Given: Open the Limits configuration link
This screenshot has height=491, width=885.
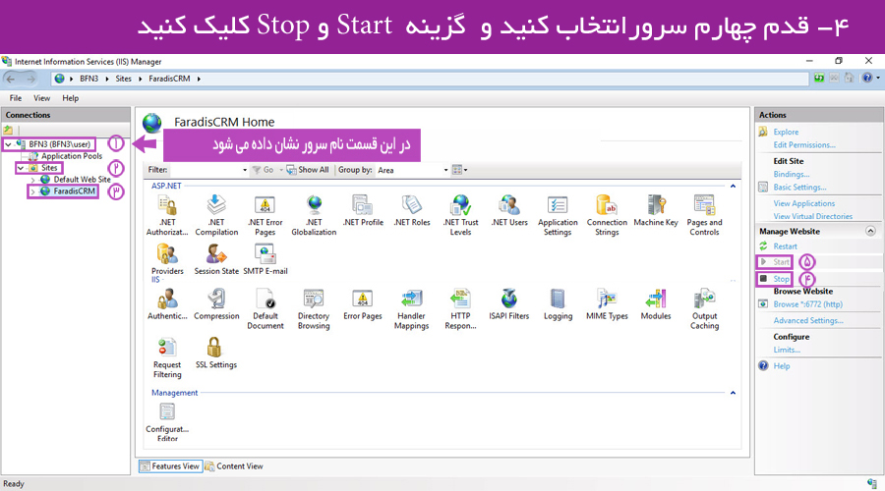Looking at the screenshot, I should tap(787, 350).
